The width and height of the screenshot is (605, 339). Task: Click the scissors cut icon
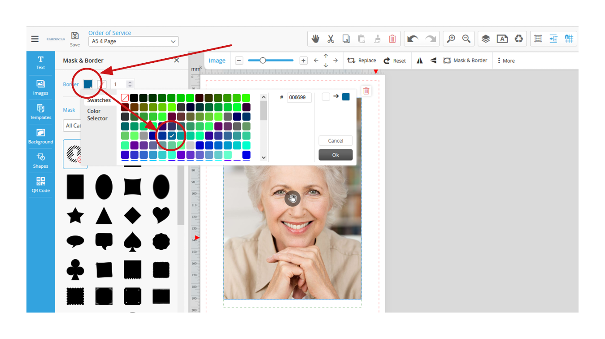click(x=331, y=39)
